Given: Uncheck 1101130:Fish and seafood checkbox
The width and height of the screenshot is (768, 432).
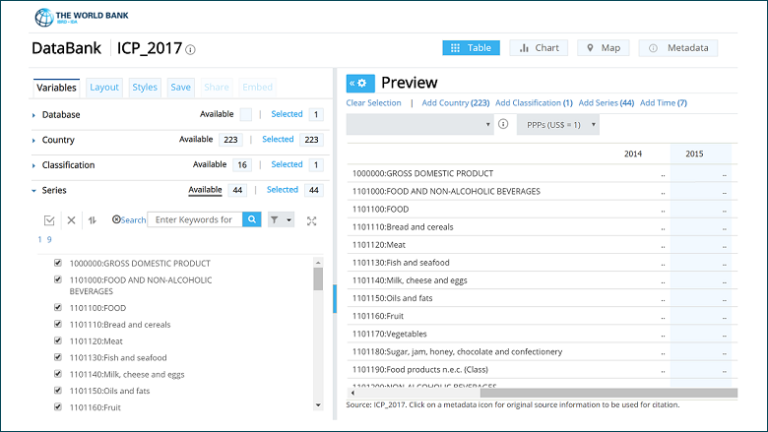Looking at the screenshot, I should pos(58,357).
